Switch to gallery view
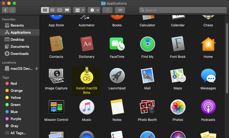This screenshot has height=138, width=229. coord(67,10)
